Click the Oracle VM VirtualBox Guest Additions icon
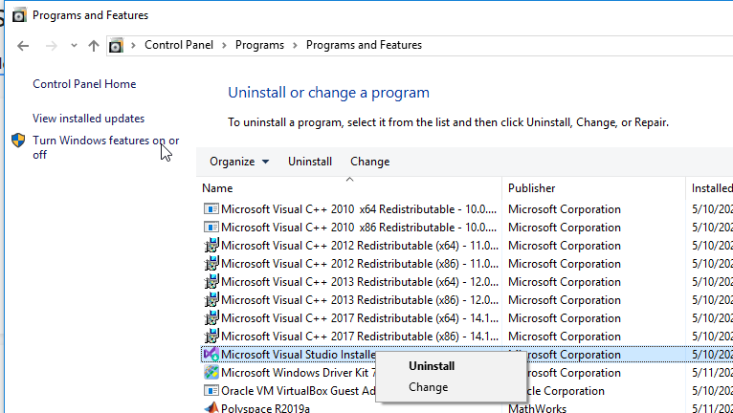This screenshot has height=413, width=733. pyautogui.click(x=211, y=391)
